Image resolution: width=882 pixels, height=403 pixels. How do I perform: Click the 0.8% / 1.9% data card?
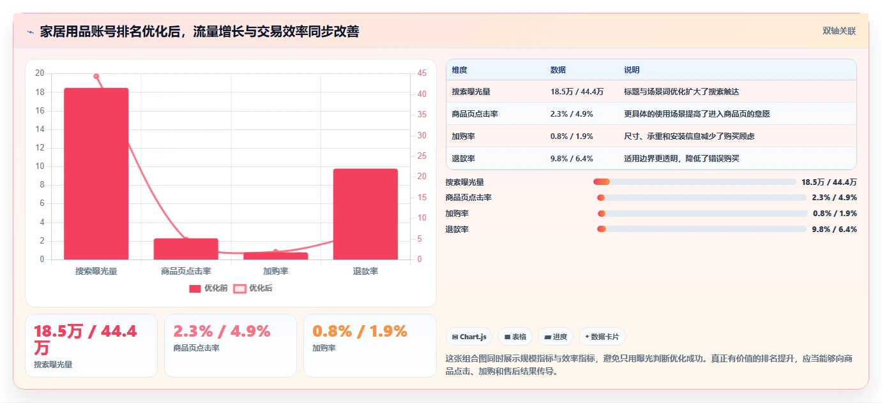pos(370,346)
